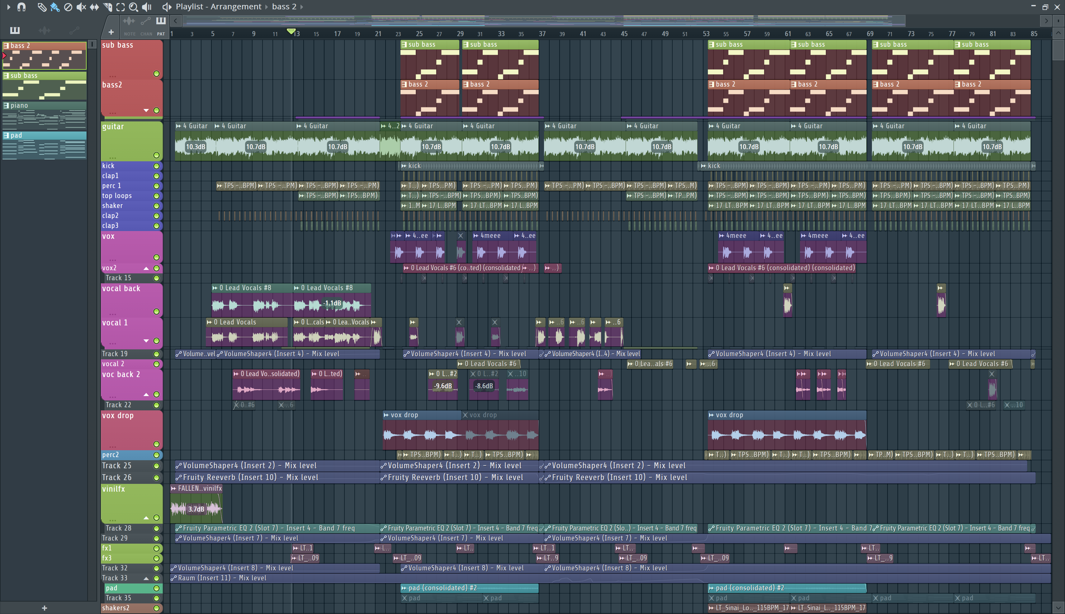Select sub bass pattern in picker

point(44,85)
